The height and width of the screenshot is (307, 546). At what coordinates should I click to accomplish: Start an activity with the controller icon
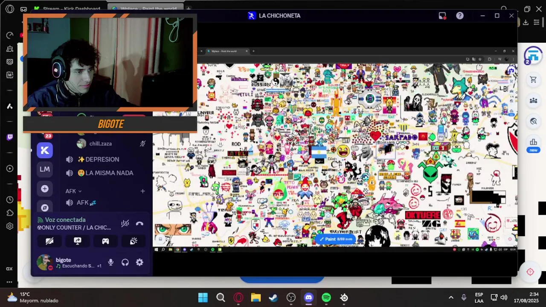105,241
